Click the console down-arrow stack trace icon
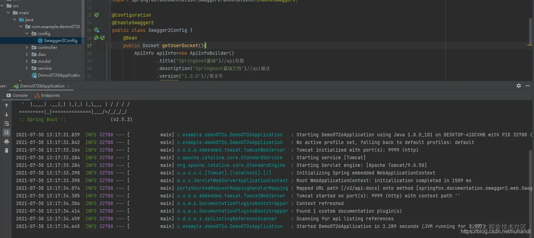This screenshot has height=238, width=534. 6,114
